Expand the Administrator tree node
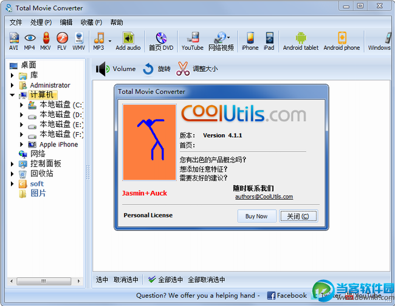Screen dimensions: 395x306 [12, 86]
